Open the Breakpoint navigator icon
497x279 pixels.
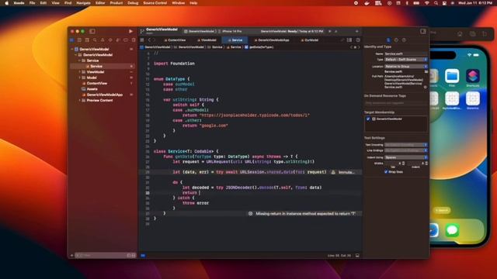click(x=126, y=40)
